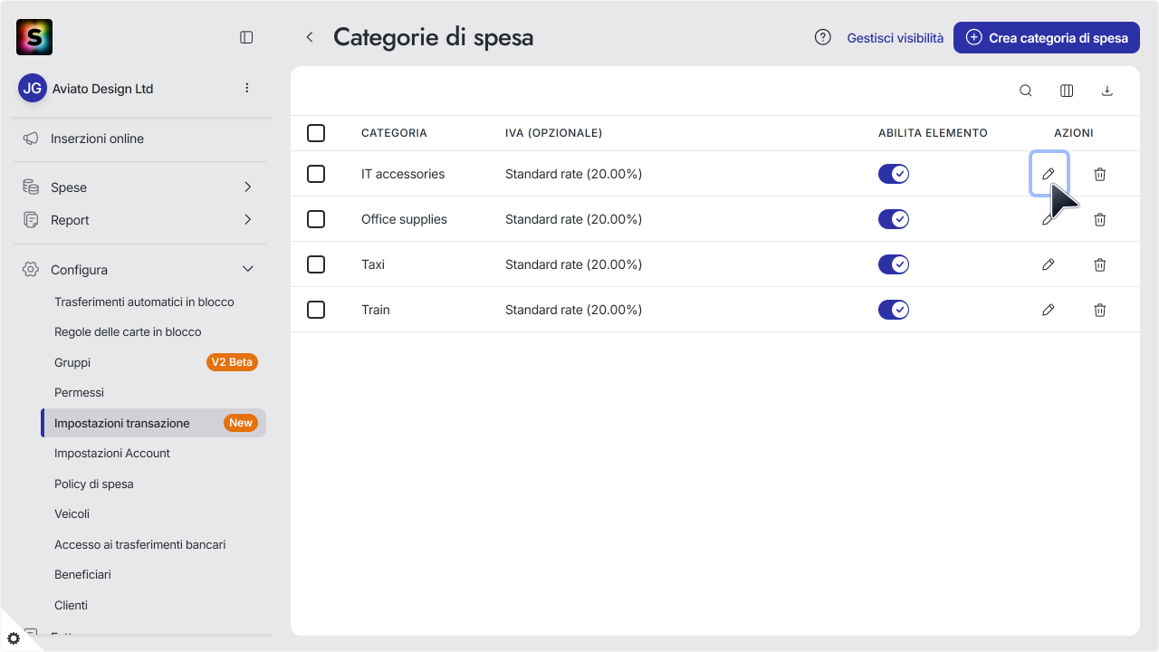The width and height of the screenshot is (1159, 652).
Task: Click the Gestisci visibilità link
Action: pyautogui.click(x=896, y=38)
